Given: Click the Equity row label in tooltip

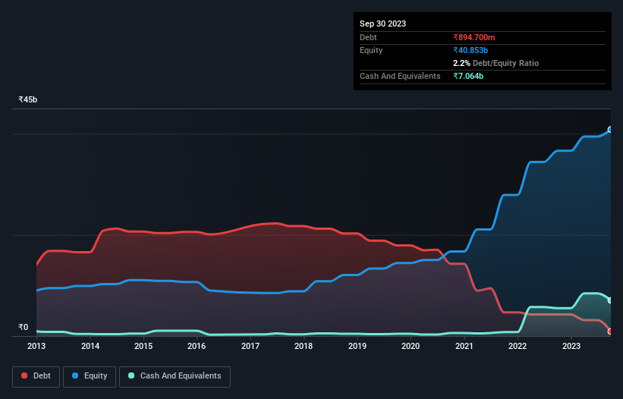Looking at the screenshot, I should click(371, 50).
